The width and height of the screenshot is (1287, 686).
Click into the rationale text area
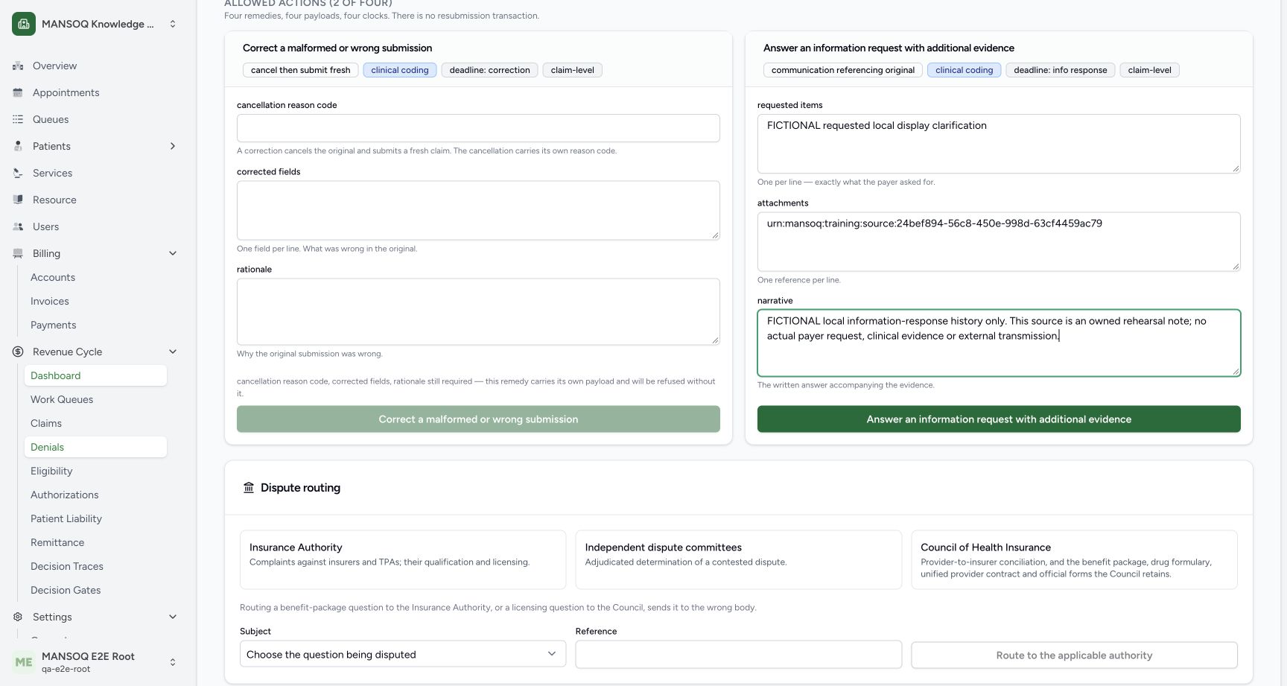478,311
